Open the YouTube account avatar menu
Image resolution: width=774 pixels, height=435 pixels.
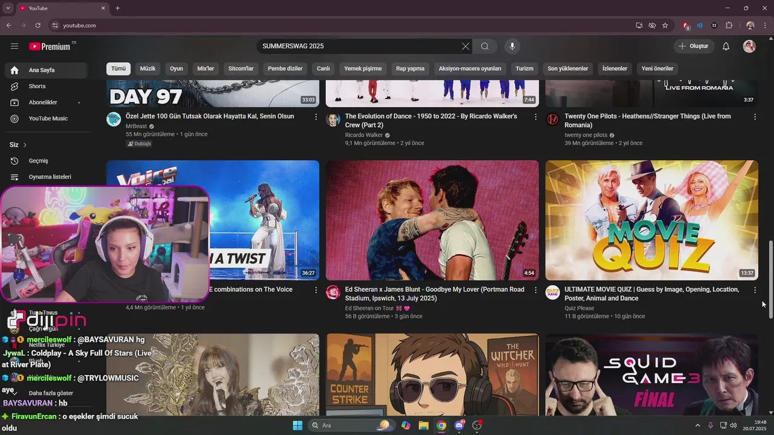[749, 47]
